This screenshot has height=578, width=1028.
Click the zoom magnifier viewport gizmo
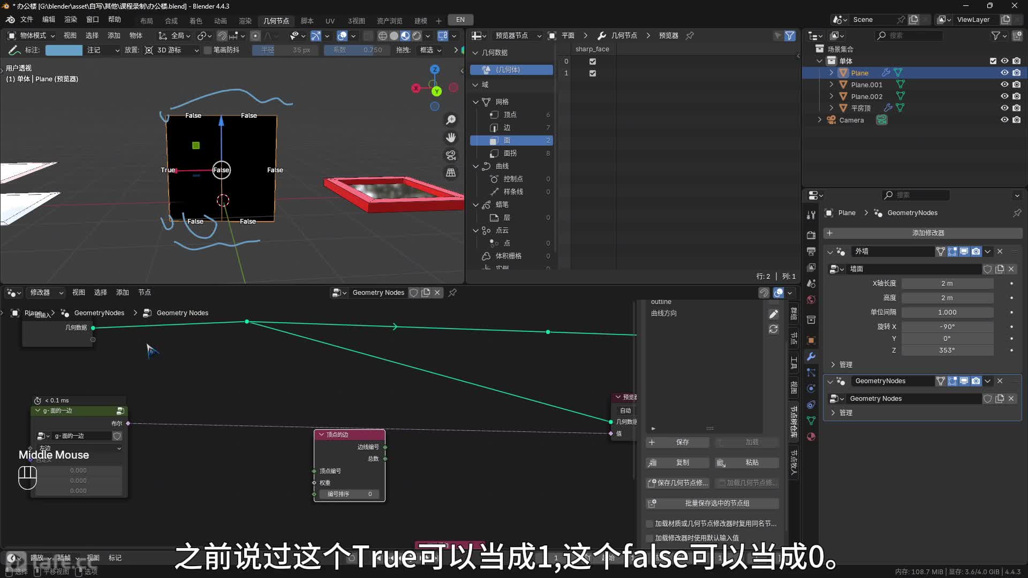tap(451, 120)
